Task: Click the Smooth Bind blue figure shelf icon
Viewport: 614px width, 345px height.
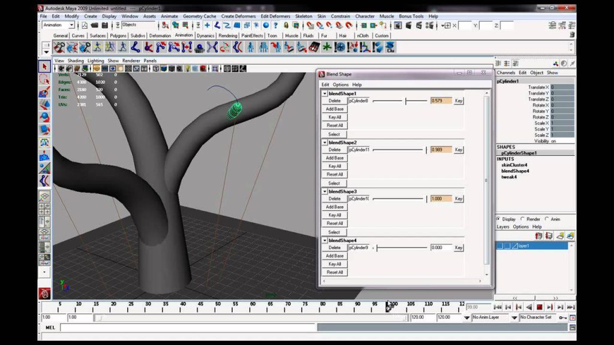Action: (251, 47)
